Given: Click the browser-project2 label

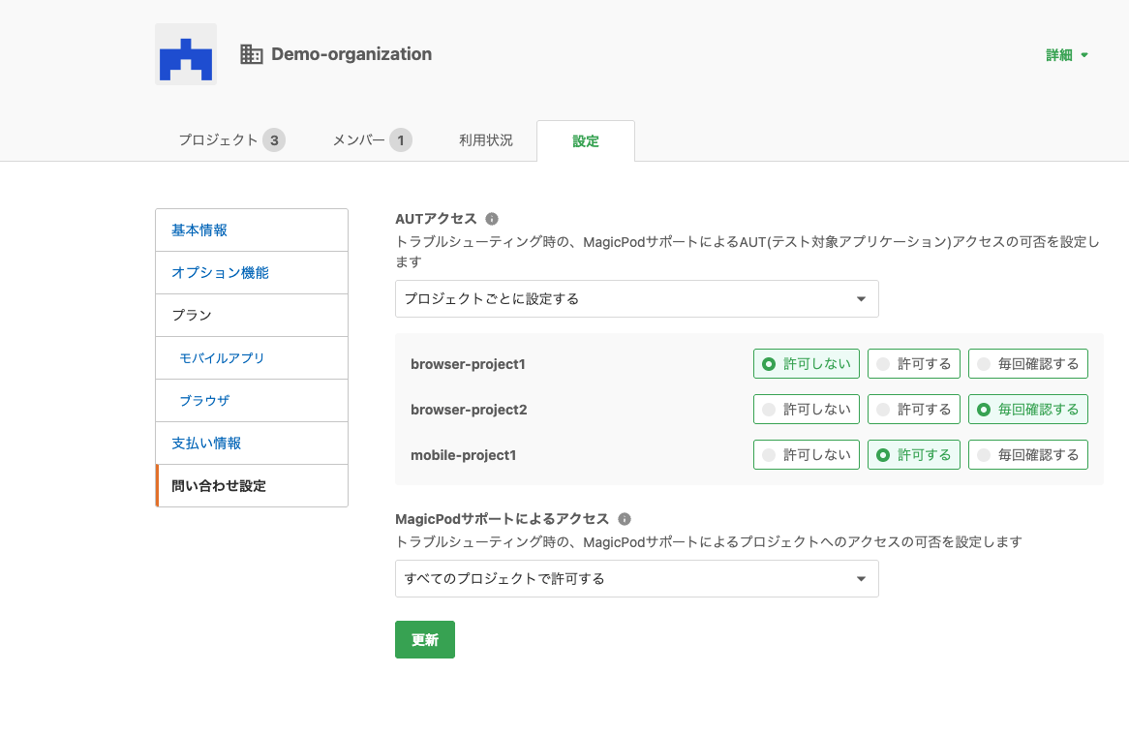Looking at the screenshot, I should point(469,410).
